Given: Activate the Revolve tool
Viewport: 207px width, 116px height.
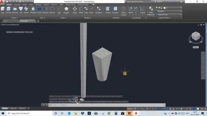Looking at the screenshot, I should (x=15, y=10).
